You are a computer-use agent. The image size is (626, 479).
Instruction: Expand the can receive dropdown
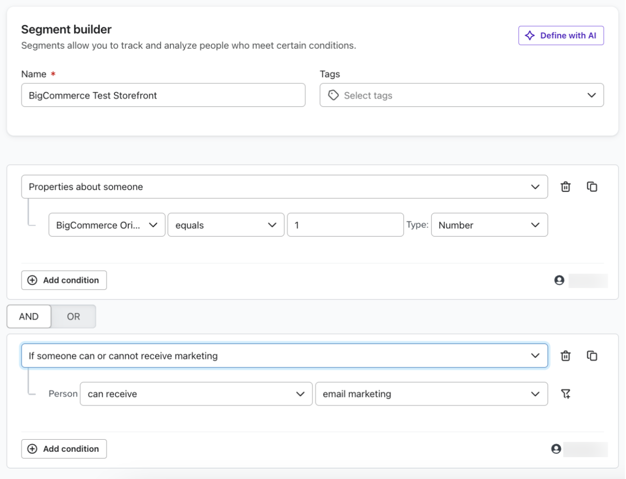(196, 394)
